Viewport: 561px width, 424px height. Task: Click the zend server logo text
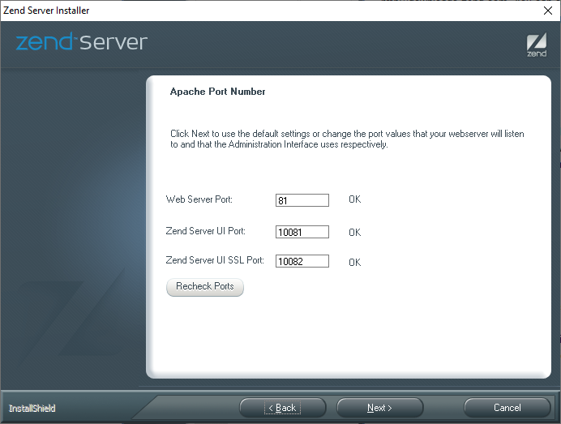[82, 41]
